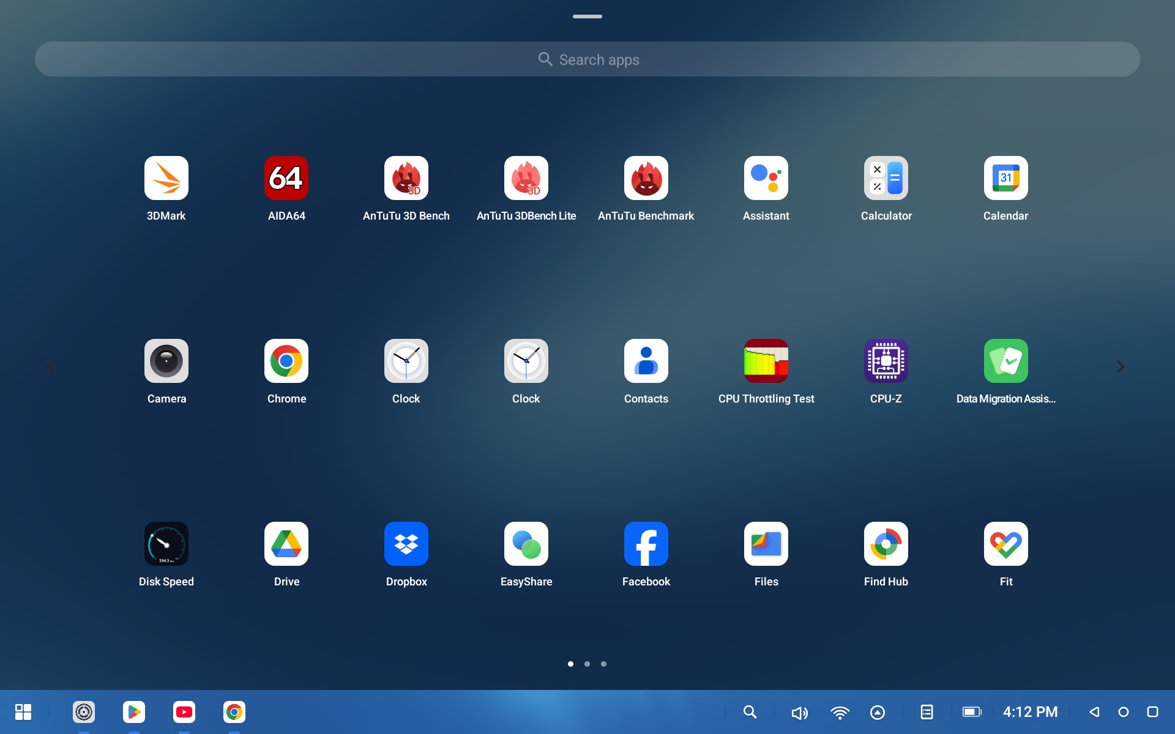Screen dimensions: 1175x734
Task: Open the 3DMark app
Action: click(166, 178)
